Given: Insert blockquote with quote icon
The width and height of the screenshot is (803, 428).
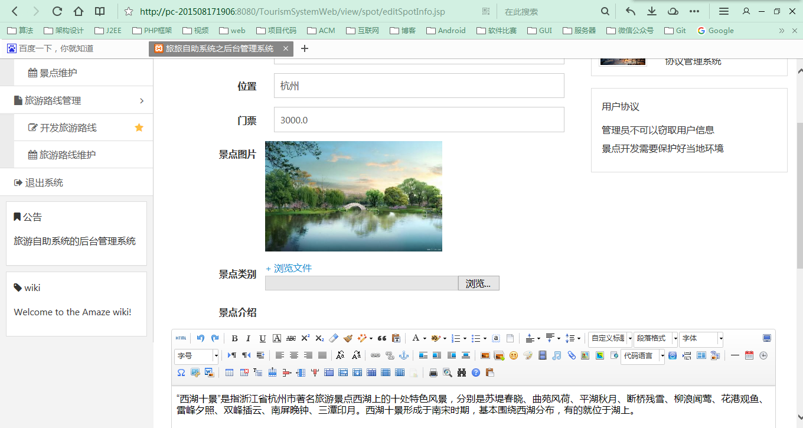Looking at the screenshot, I should coord(382,338).
